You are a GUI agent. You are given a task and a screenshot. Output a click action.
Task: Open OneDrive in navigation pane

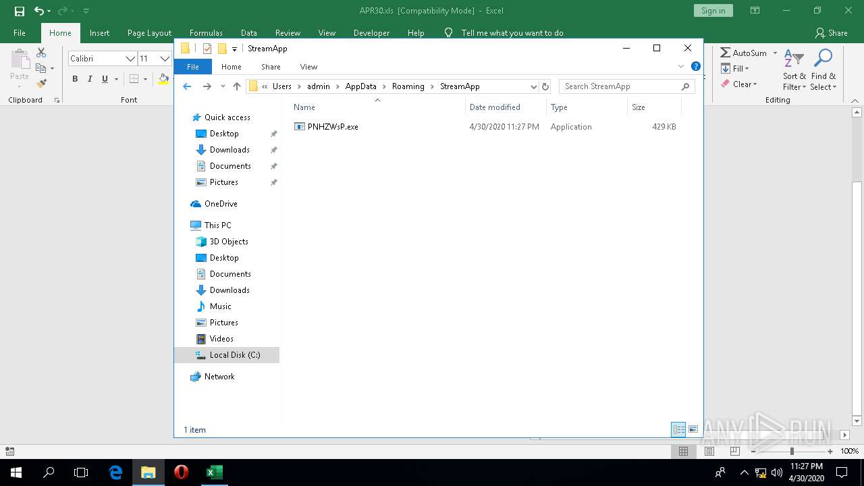221,204
